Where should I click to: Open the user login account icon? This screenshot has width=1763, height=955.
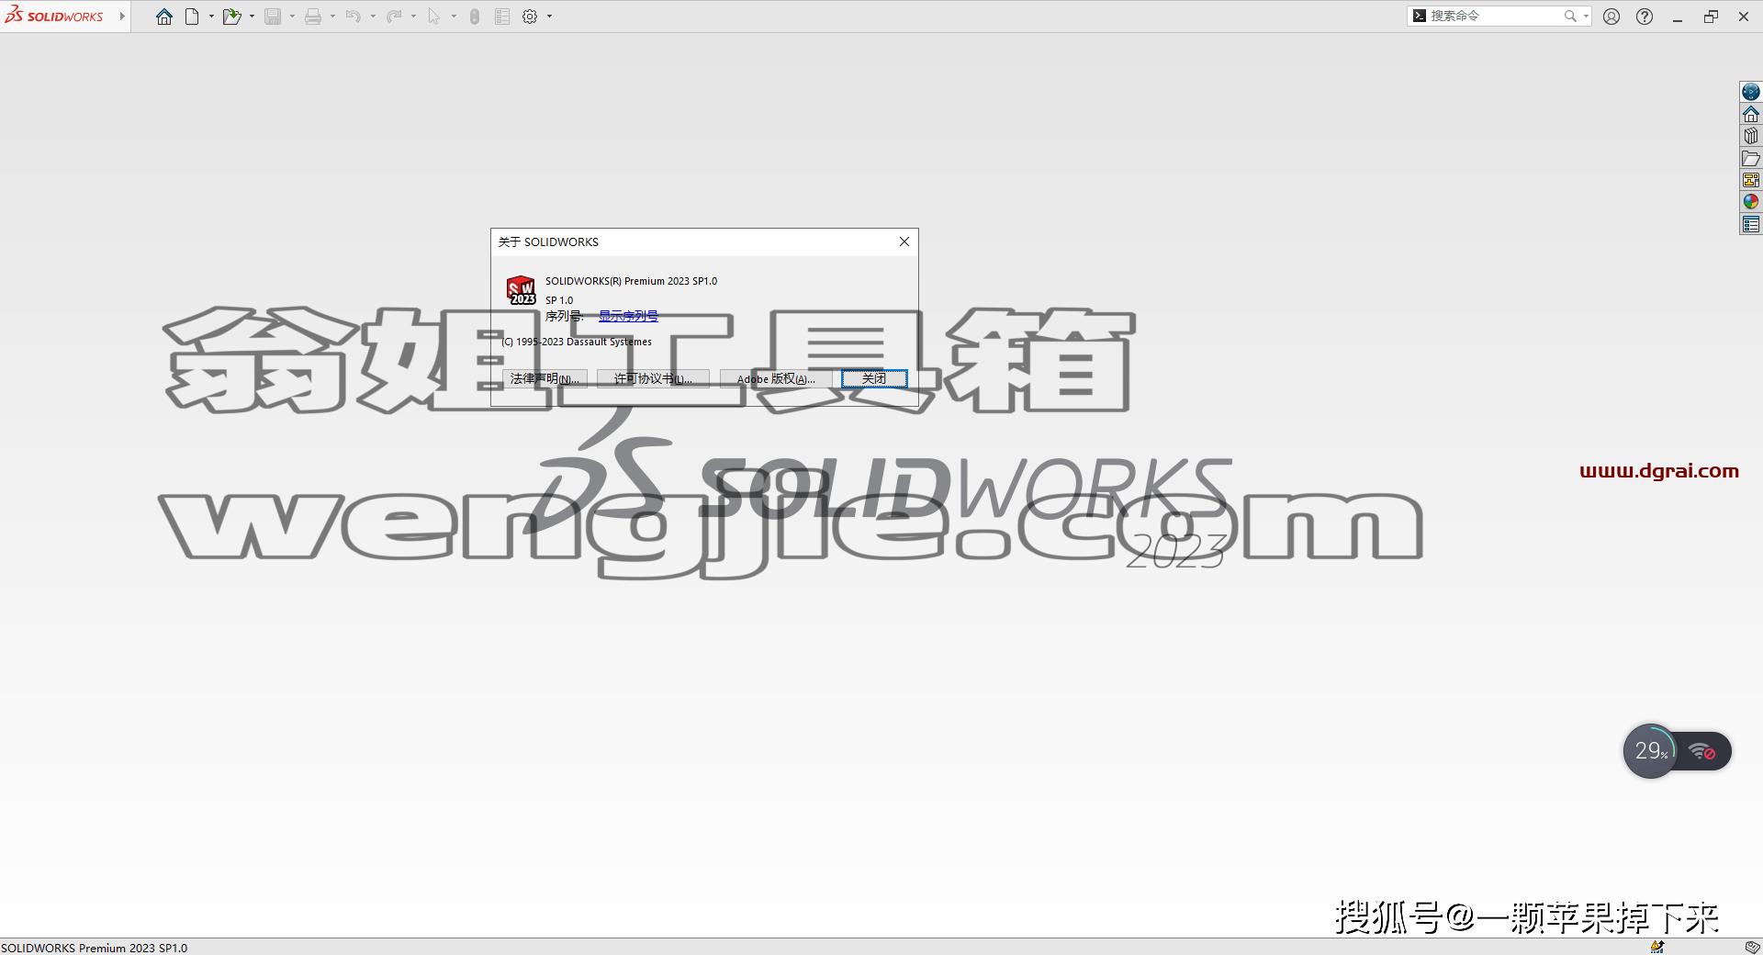coord(1611,17)
